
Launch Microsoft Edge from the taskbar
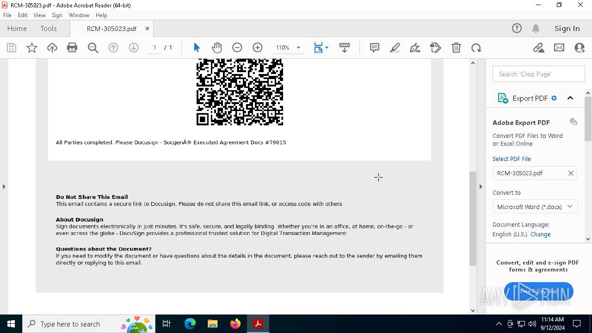click(x=190, y=324)
